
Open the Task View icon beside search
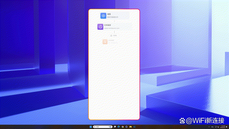point(115,126)
